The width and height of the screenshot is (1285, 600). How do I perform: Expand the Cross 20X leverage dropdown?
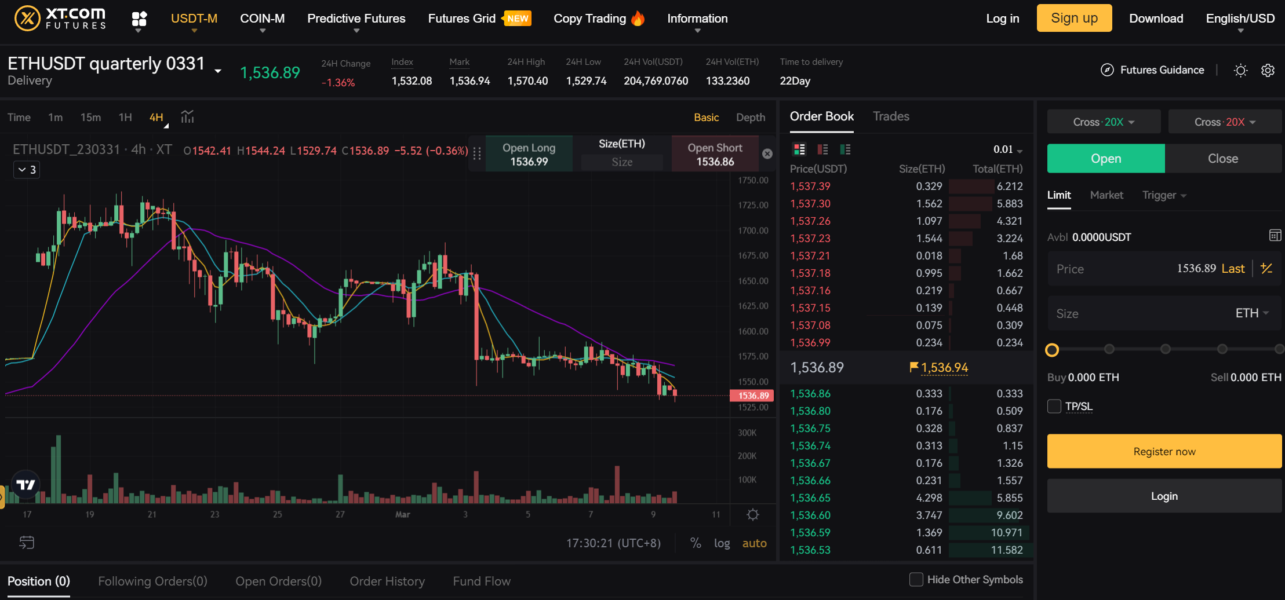click(x=1104, y=121)
